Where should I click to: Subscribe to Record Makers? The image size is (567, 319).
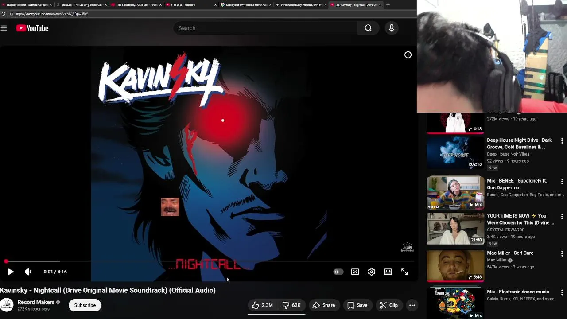[85, 305]
